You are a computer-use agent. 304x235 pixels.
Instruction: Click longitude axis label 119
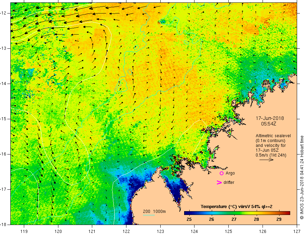coord(24,231)
